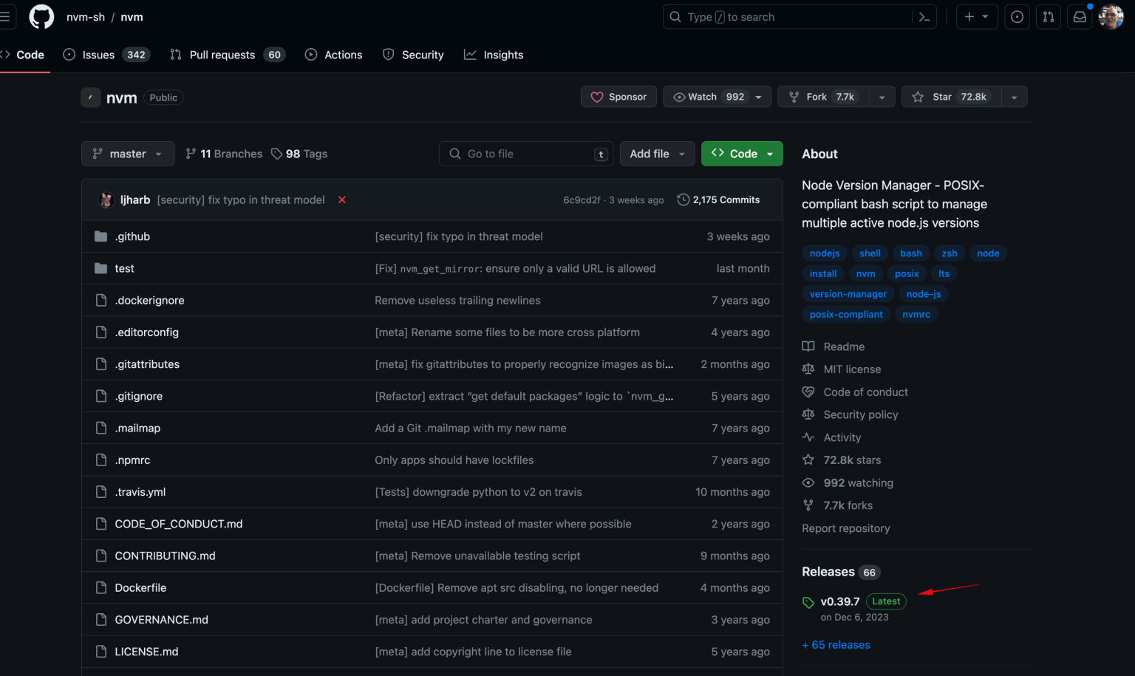Click your profile avatar
This screenshot has height=676, width=1135.
tap(1111, 16)
